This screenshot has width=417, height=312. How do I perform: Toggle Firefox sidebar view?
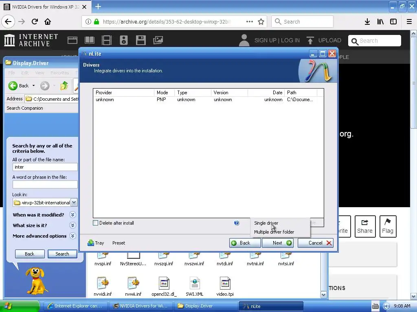(393, 22)
